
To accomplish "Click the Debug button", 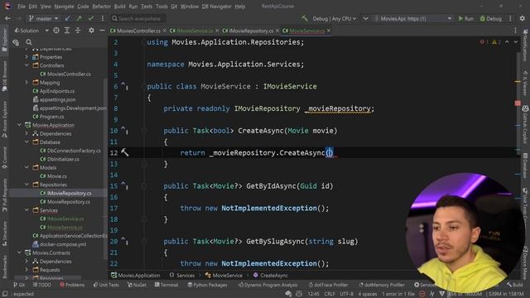I will 491,18.
